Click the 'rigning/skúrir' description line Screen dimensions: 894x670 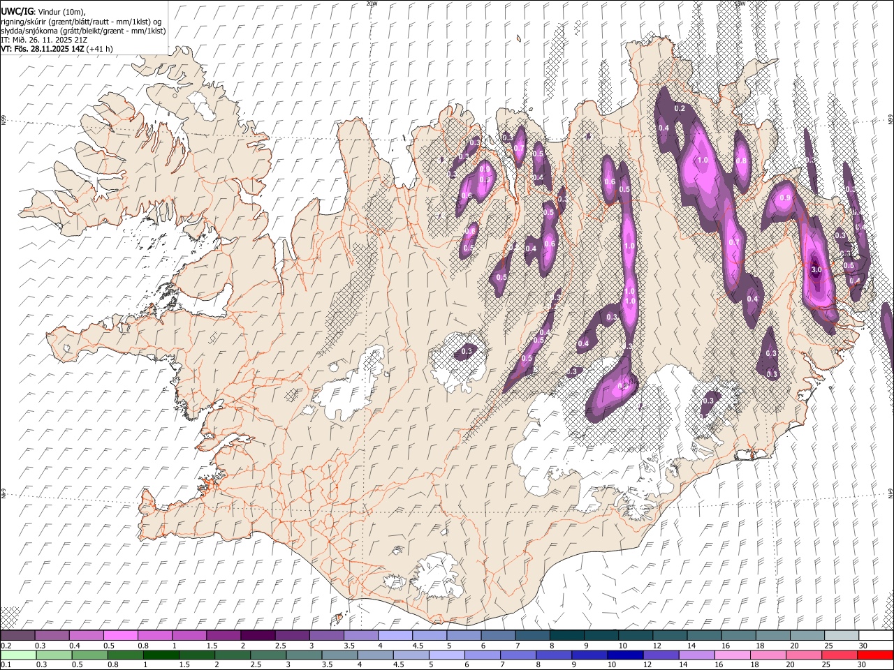pyautogui.click(x=81, y=21)
